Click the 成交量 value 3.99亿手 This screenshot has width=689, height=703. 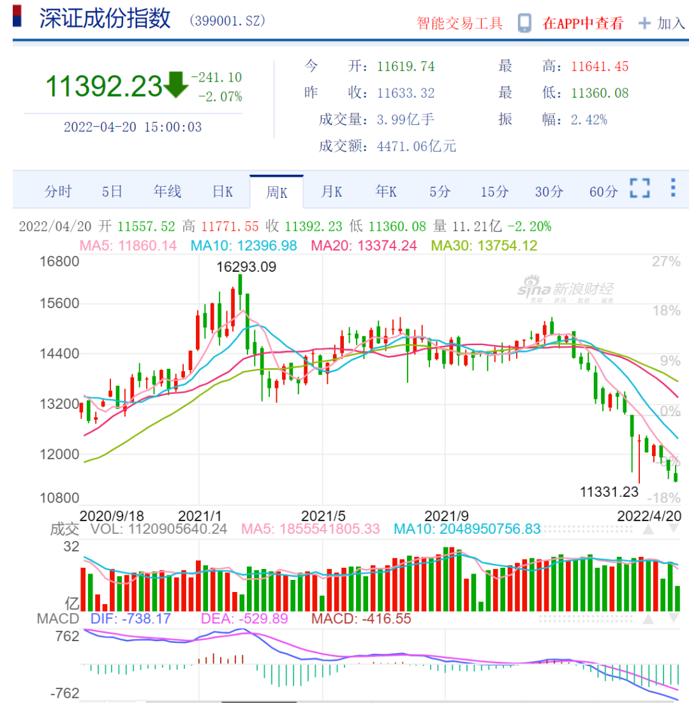click(406, 120)
